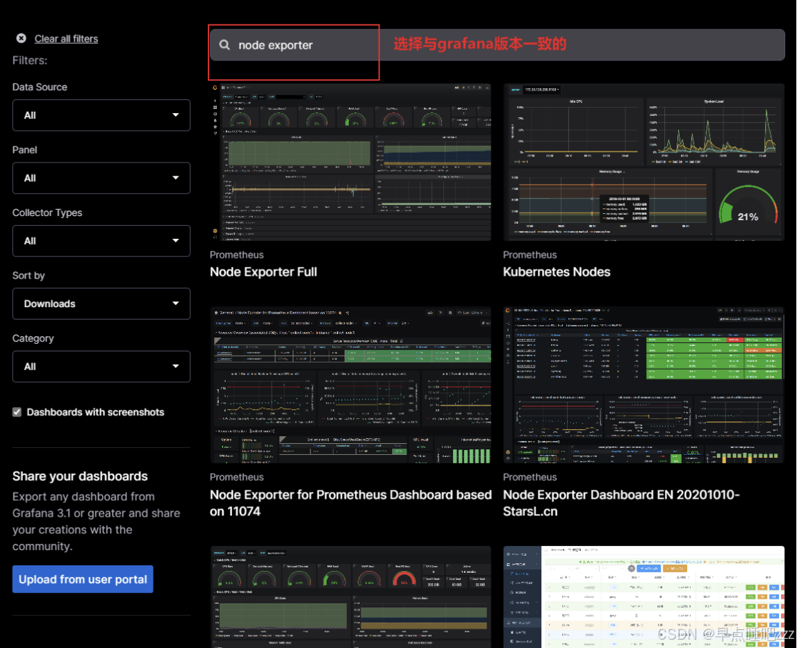Click the Node Exporter Full title
Image resolution: width=797 pixels, height=648 pixels.
[x=263, y=272]
